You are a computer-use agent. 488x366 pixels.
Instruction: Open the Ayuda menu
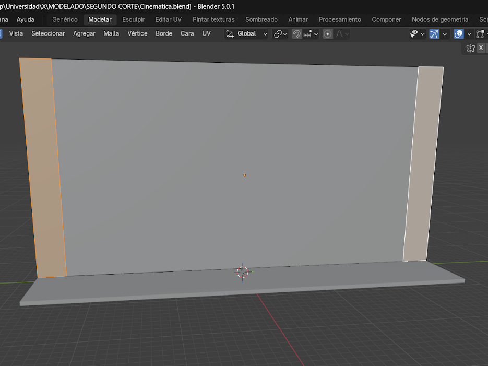pyautogui.click(x=25, y=19)
